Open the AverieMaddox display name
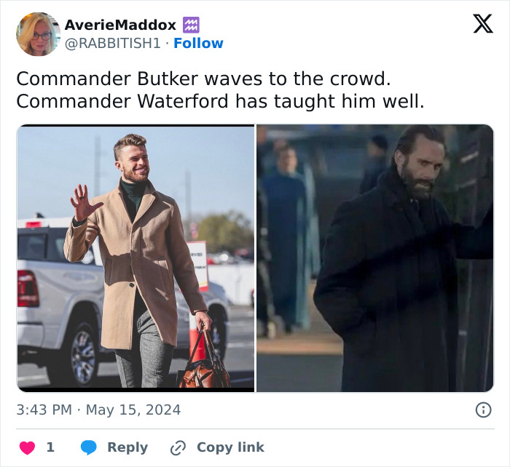The image size is (510, 467). coord(120,25)
